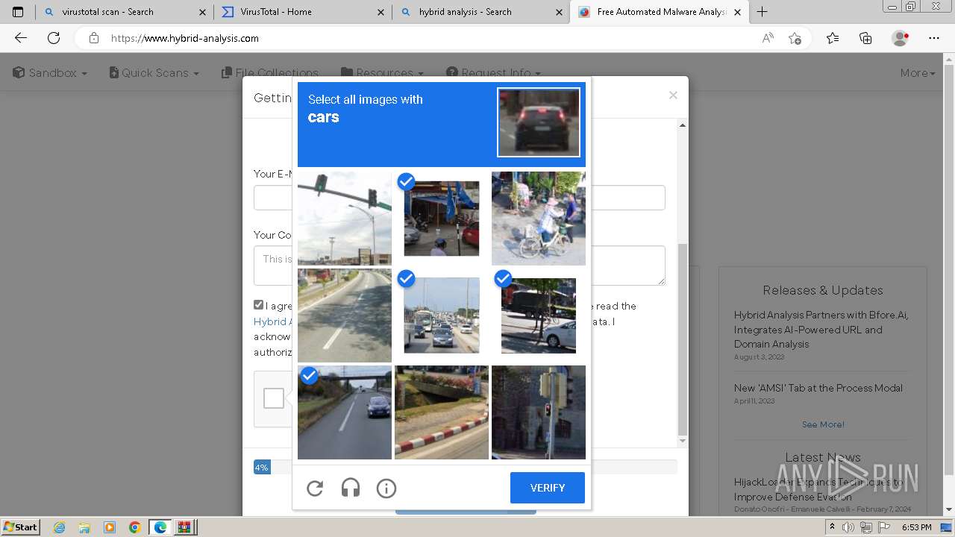Expand the Request Info menu
955x537 pixels.
tap(493, 73)
